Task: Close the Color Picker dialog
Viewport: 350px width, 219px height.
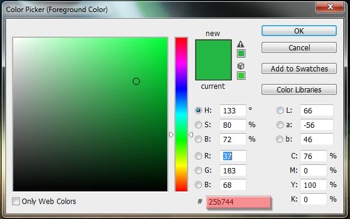Action: tap(330, 7)
